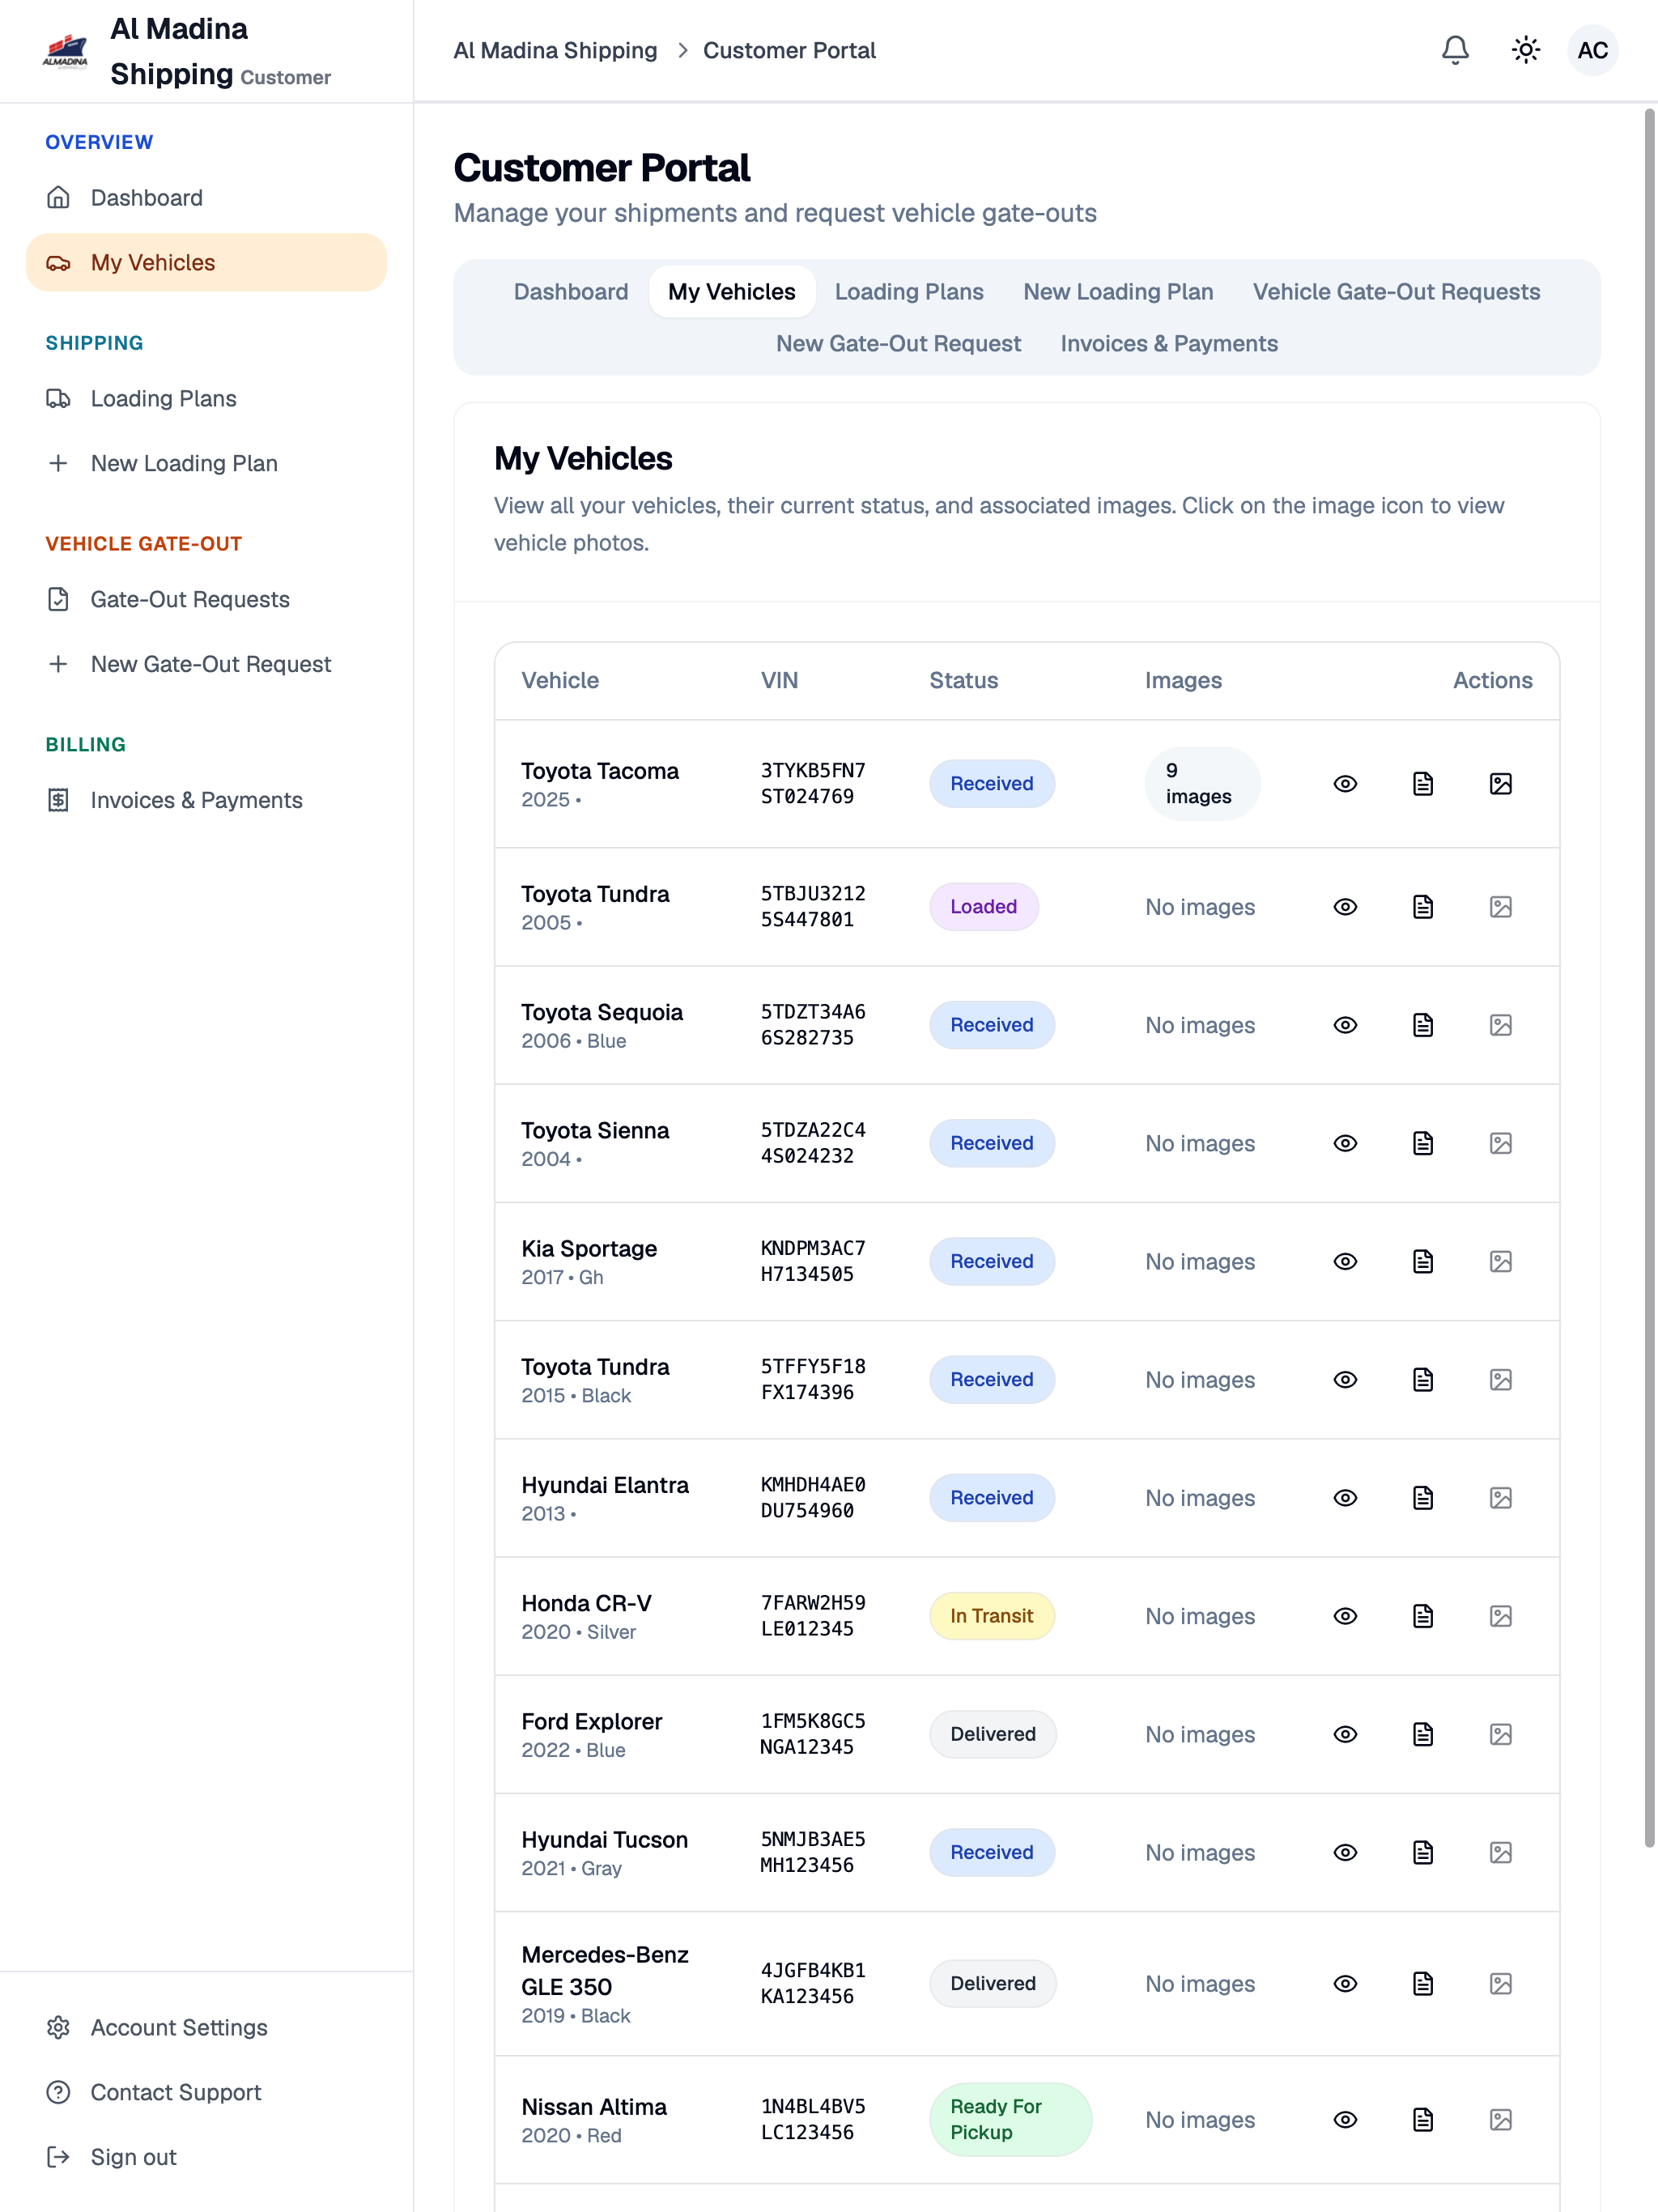The height and width of the screenshot is (2212, 1658).
Task: View details eye icon for Honda CR-V
Action: (1345, 1616)
